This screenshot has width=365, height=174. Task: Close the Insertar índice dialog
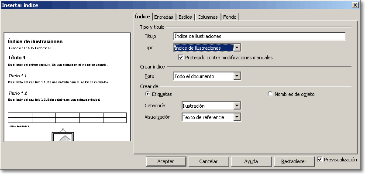click(x=355, y=5)
